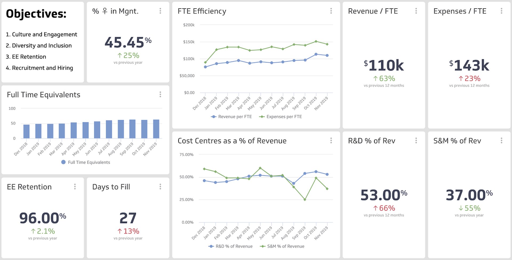The height and width of the screenshot is (260, 512).
Task: Open the R&D % of Rev options menu
Action: [x=416, y=141]
